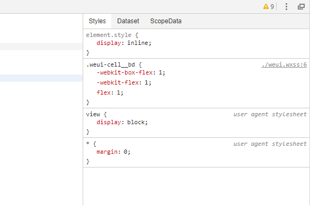Click the display property in element.style
Image resolution: width=310 pixels, height=205 pixels.
click(109, 43)
